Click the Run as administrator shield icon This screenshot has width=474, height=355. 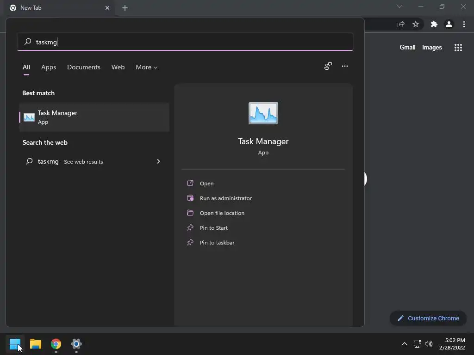point(190,198)
